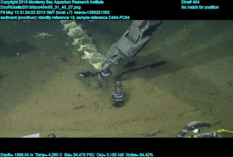The height and width of the screenshot is (157, 233).
Task: Click the No match for position message
Action: [200, 7]
